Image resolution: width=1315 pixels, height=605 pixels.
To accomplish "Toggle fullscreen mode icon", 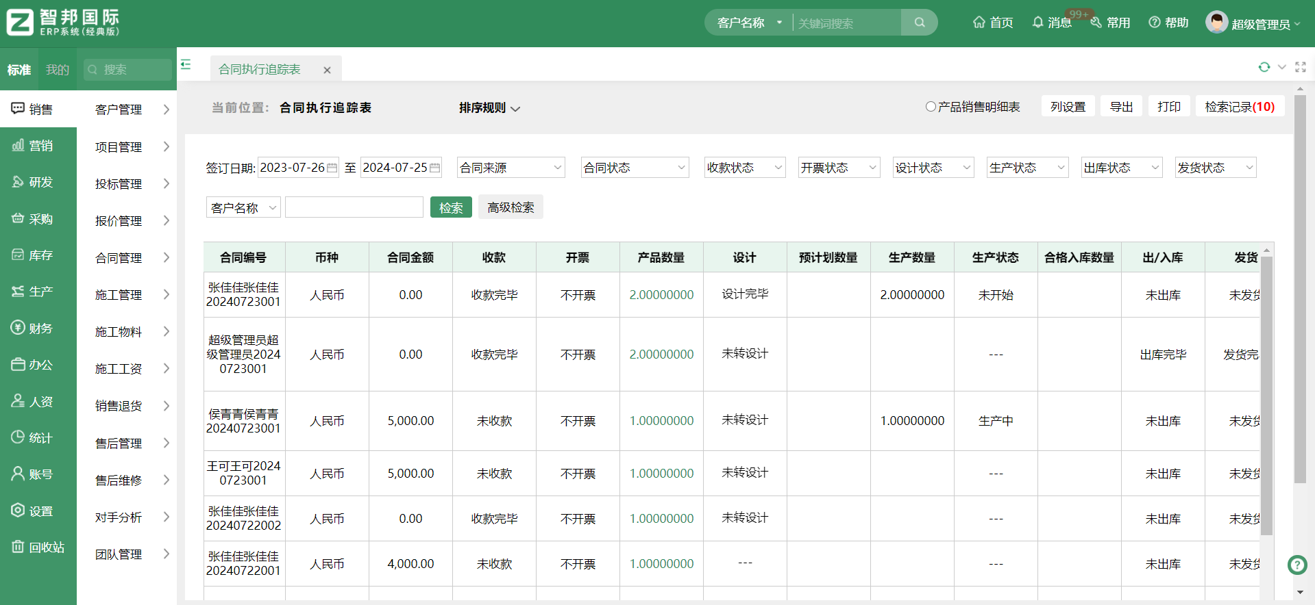I will [x=1301, y=67].
